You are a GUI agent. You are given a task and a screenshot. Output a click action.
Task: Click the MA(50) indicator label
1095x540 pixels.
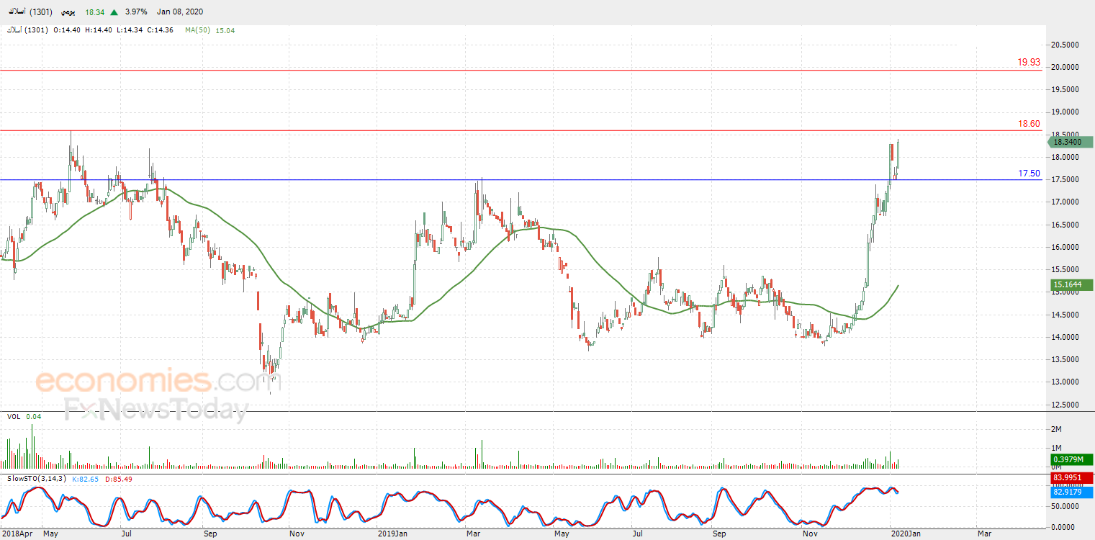click(197, 30)
